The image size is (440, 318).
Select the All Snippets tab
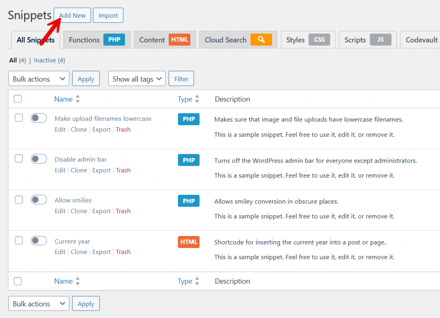tap(36, 40)
